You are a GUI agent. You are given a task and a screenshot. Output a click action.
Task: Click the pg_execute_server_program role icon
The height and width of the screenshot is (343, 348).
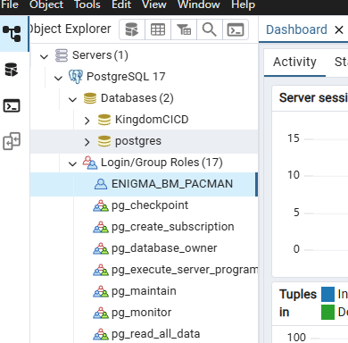pyautogui.click(x=101, y=270)
